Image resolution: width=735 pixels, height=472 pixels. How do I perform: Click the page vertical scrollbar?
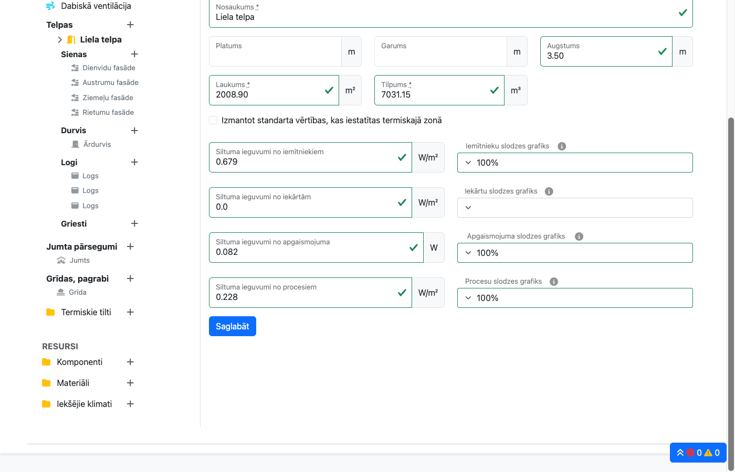coord(731,262)
